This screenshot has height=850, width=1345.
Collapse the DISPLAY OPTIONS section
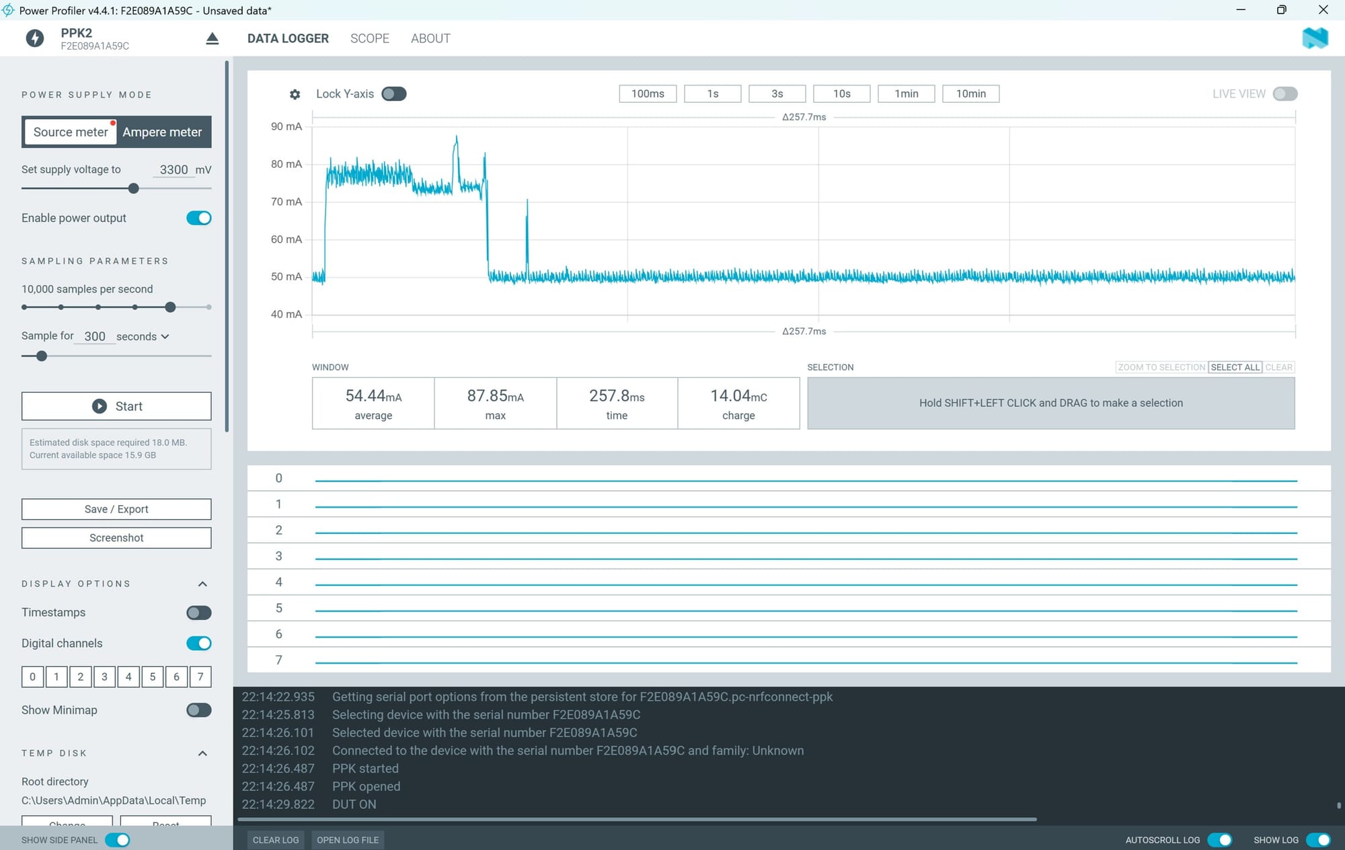(x=202, y=584)
